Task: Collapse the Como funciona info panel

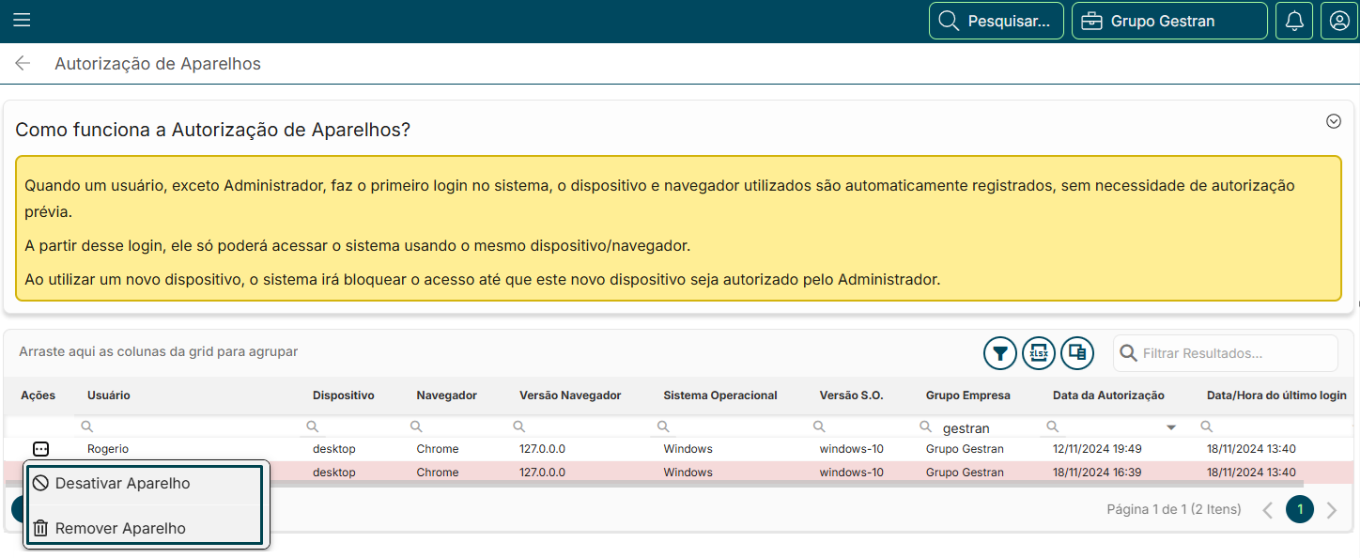Action: (1333, 121)
